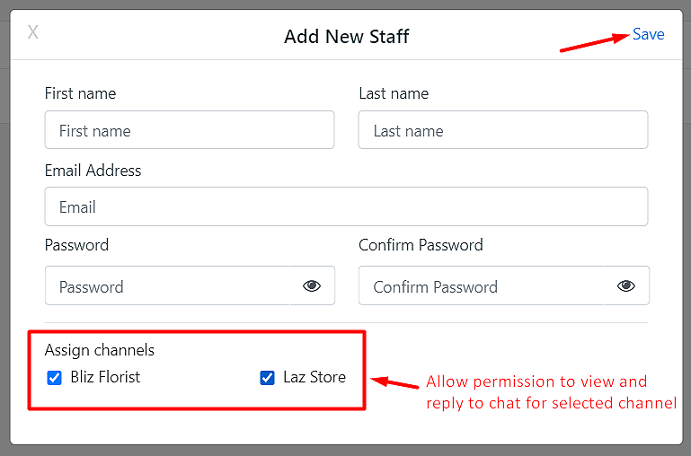Click the Assign channels heading
The image size is (691, 456).
pyautogui.click(x=100, y=350)
